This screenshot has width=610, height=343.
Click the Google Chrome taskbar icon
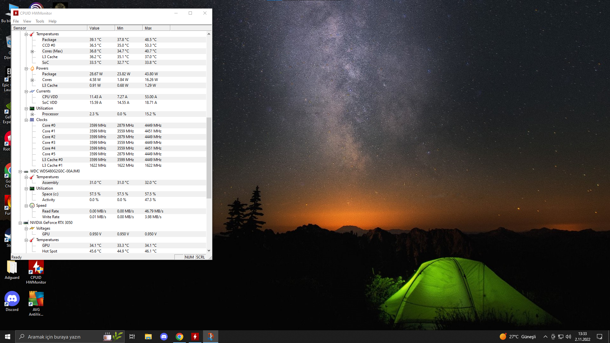[x=180, y=337]
